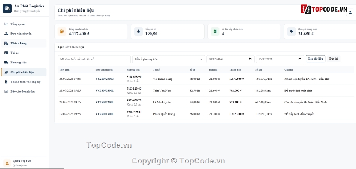Click the start date field 01/07/2026
This screenshot has width=356, height=169.
230,59
